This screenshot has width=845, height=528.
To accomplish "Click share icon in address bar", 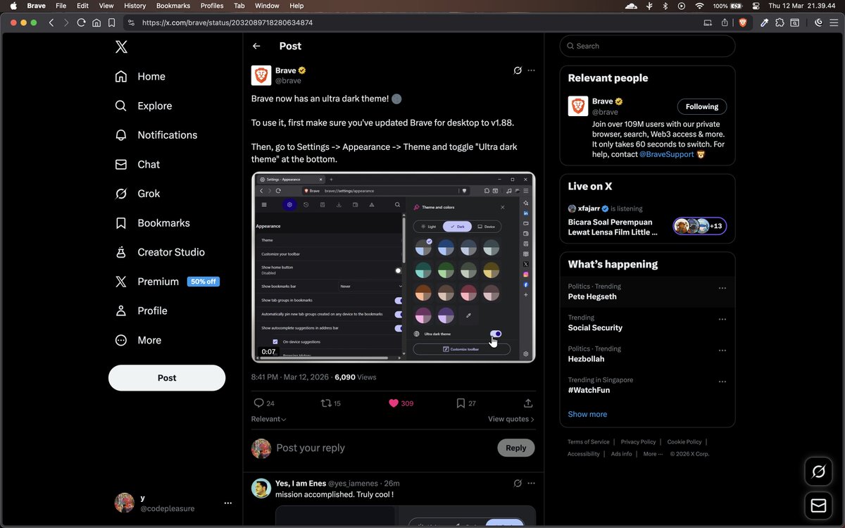I will coord(725,23).
